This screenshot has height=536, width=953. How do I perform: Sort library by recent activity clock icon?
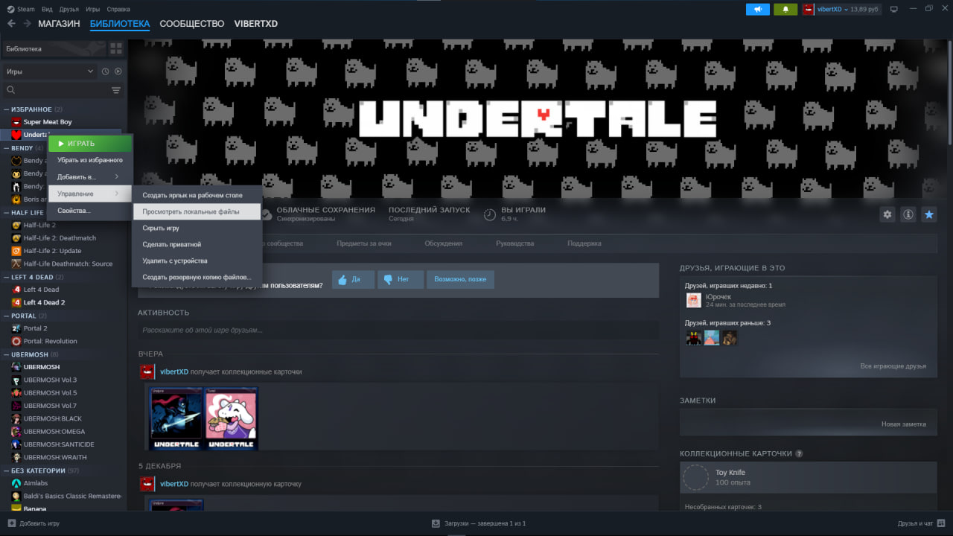[x=106, y=71]
